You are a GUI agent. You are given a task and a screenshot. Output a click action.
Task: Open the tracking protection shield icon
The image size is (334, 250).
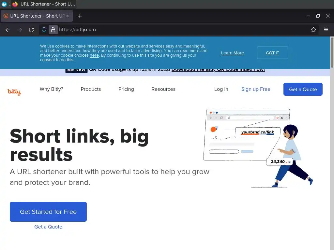coord(44,30)
